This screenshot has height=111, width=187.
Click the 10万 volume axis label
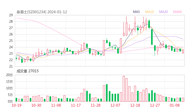pos(9,88)
